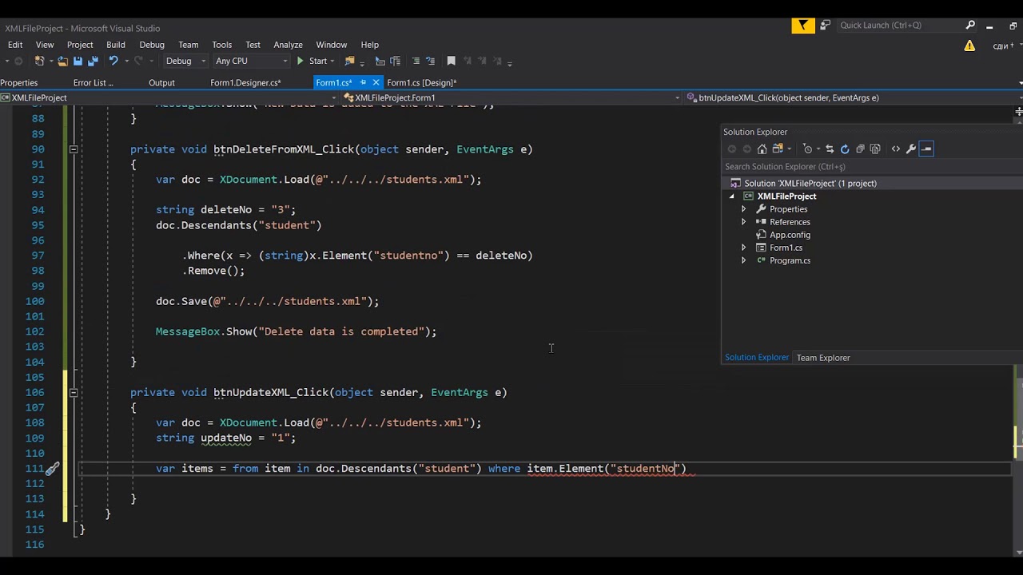Start debugging with the green Start button
Image resolution: width=1023 pixels, height=575 pixels.
point(312,61)
